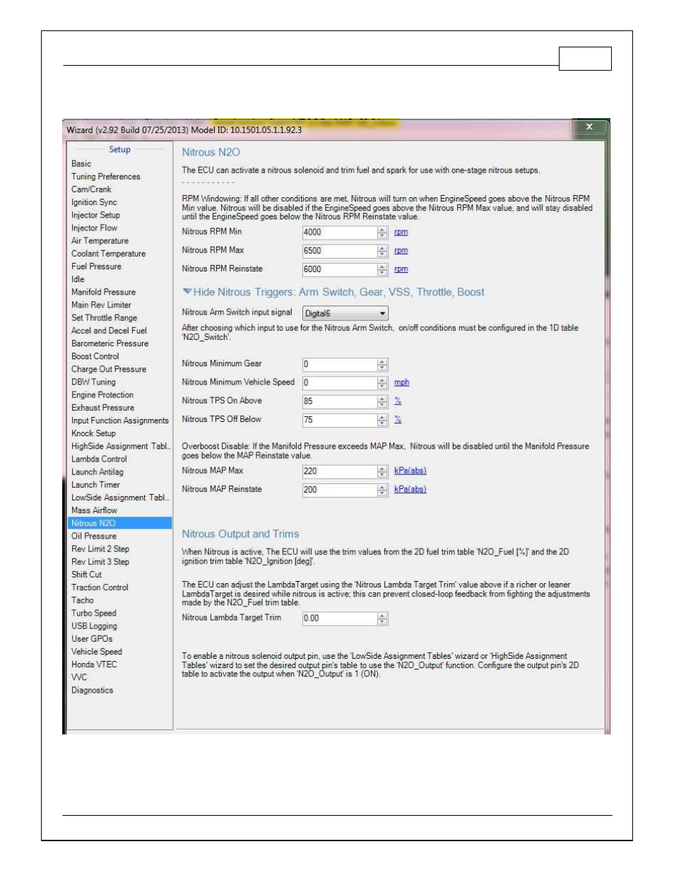Screen dimensions: 674x873
Task: Click kPa(abs) link beside MAP Reinstate
Action: [x=410, y=489]
